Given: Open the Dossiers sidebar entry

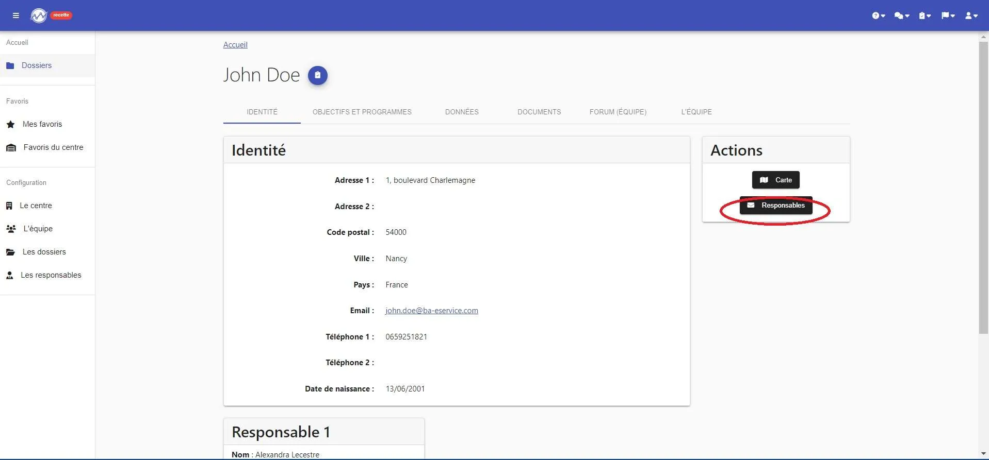Looking at the screenshot, I should 47,66.
